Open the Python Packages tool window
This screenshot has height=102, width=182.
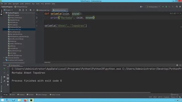[42, 95]
